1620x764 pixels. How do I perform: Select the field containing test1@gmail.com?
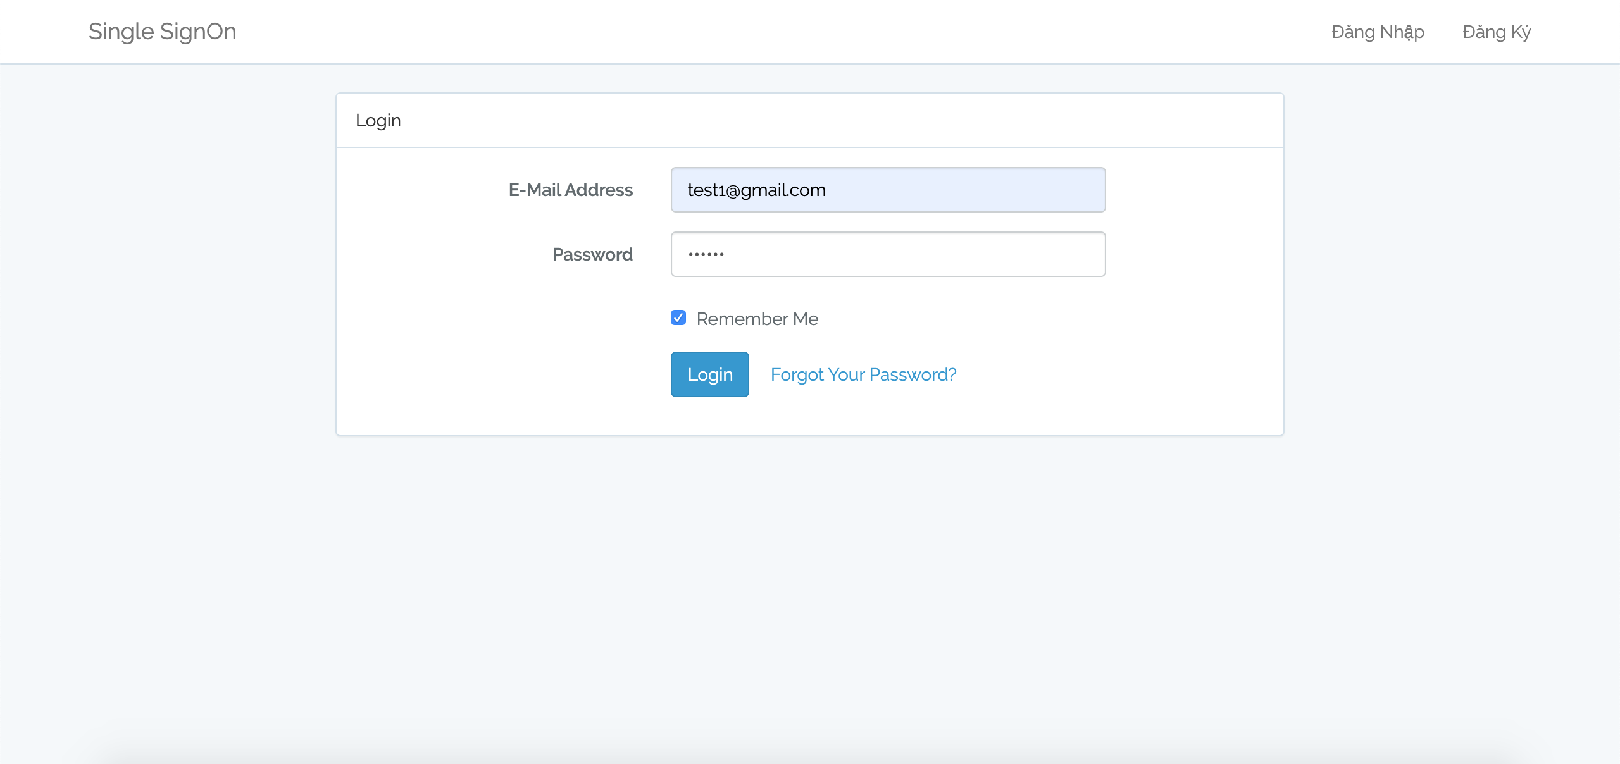click(888, 190)
